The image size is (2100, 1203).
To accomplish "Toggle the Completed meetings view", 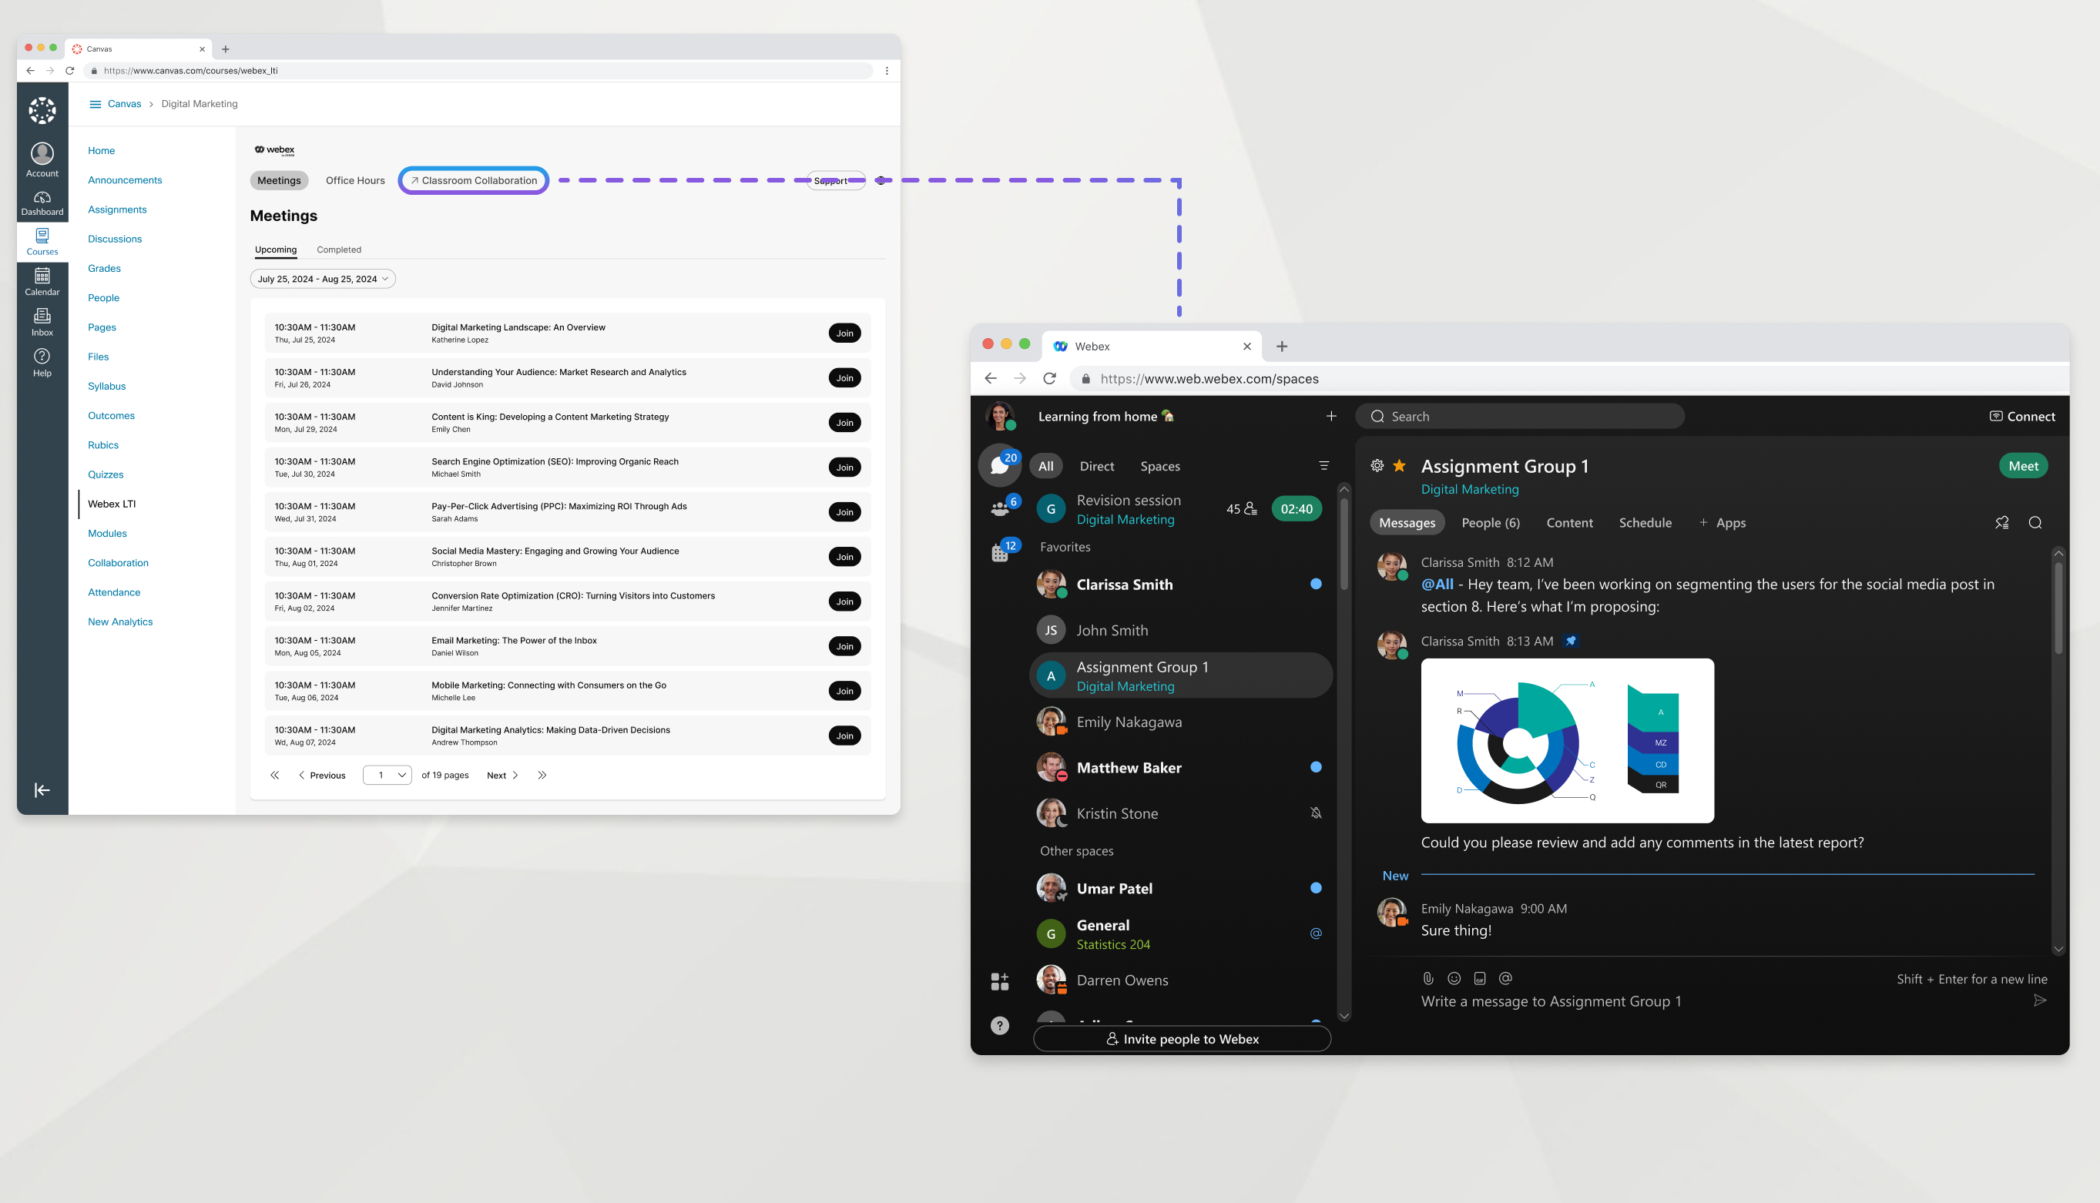I will (x=339, y=248).
